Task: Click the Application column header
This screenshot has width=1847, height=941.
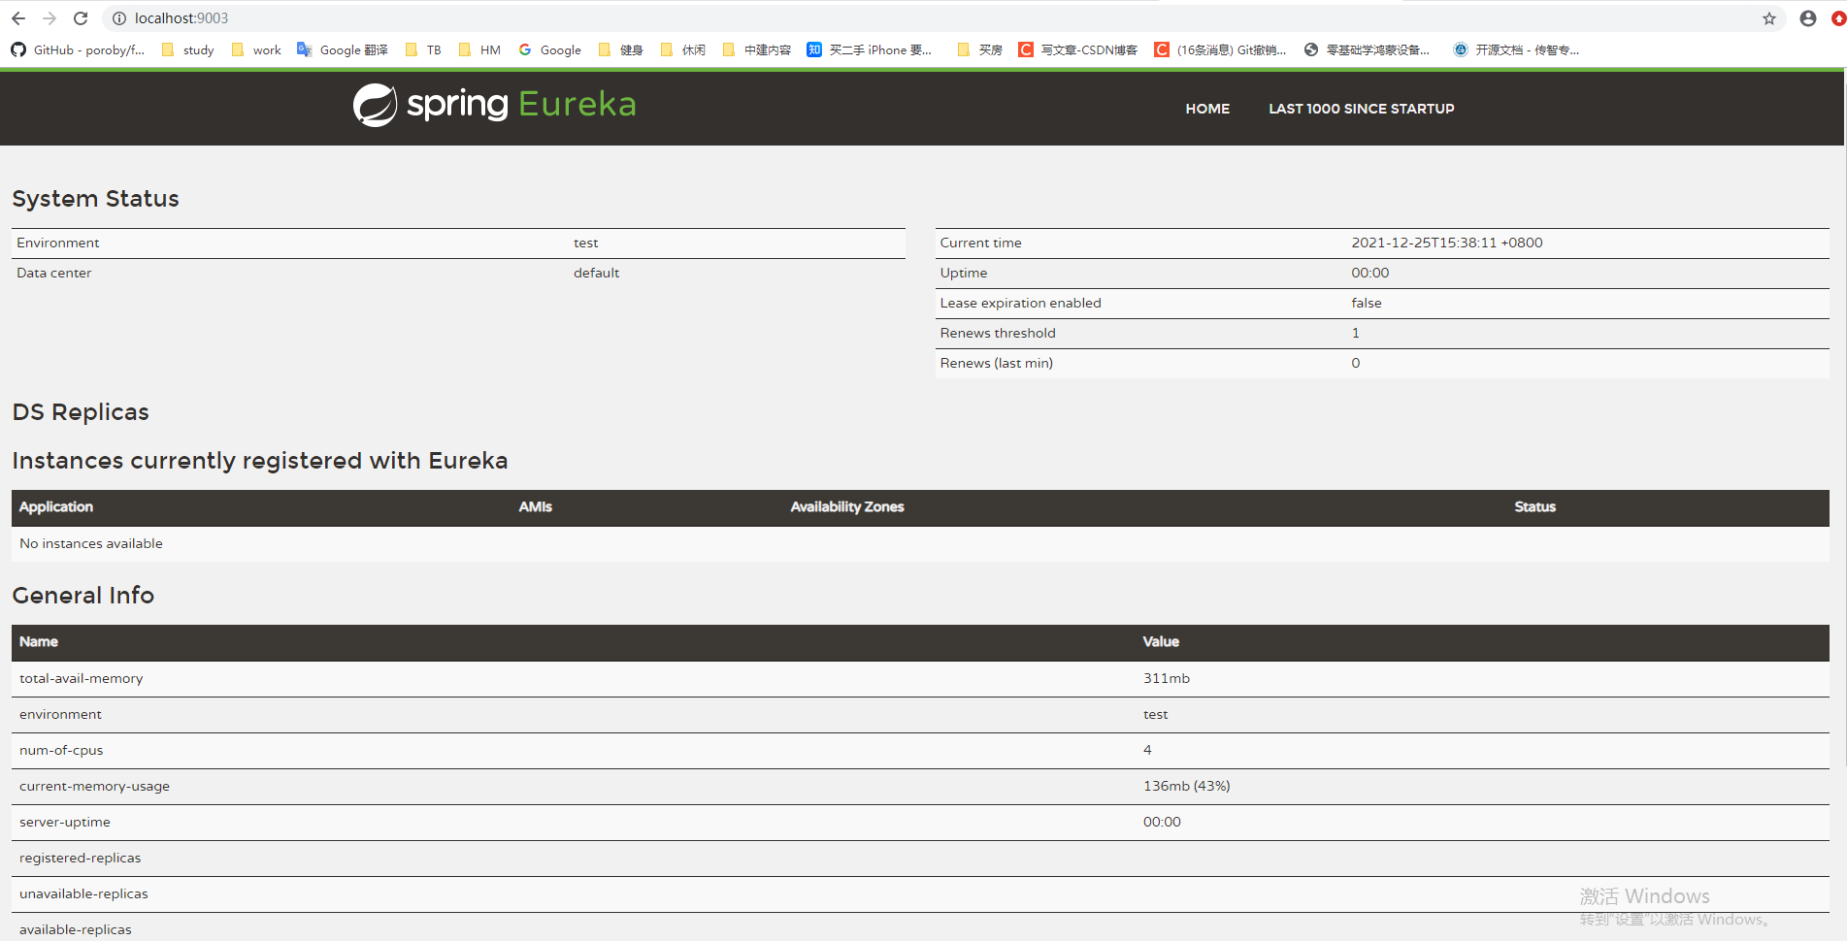Action: (56, 506)
